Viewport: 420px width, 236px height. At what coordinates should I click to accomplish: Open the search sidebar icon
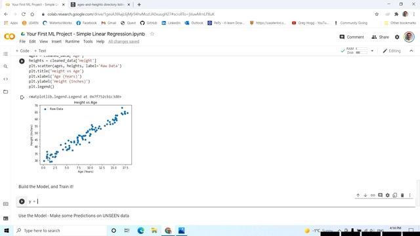6,66
